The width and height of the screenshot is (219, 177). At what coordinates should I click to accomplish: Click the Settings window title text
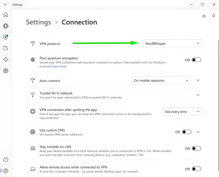click(x=17, y=5)
